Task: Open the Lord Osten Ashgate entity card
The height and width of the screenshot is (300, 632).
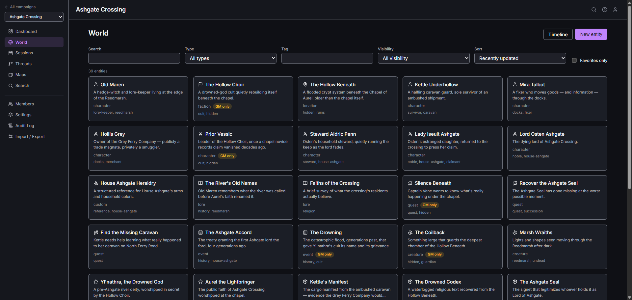Action: point(557,148)
